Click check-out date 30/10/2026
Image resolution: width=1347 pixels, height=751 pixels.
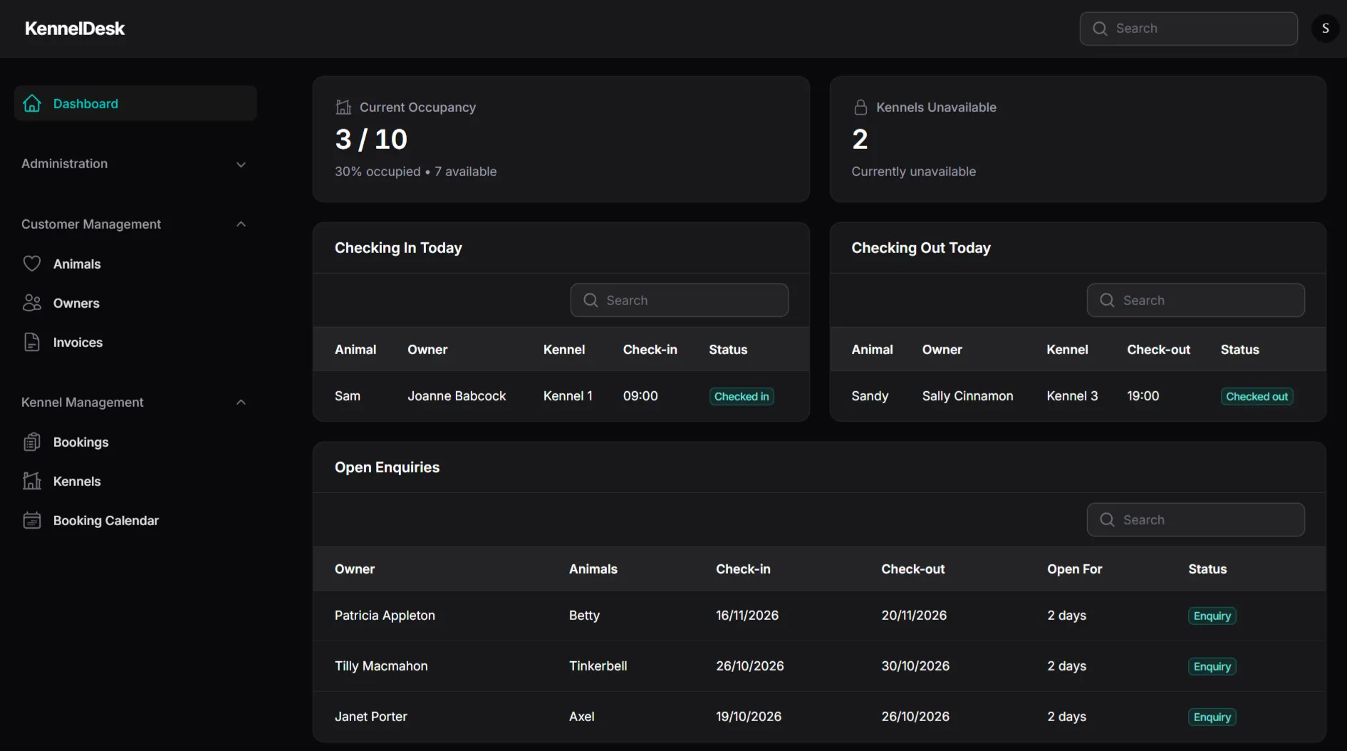[x=915, y=665]
